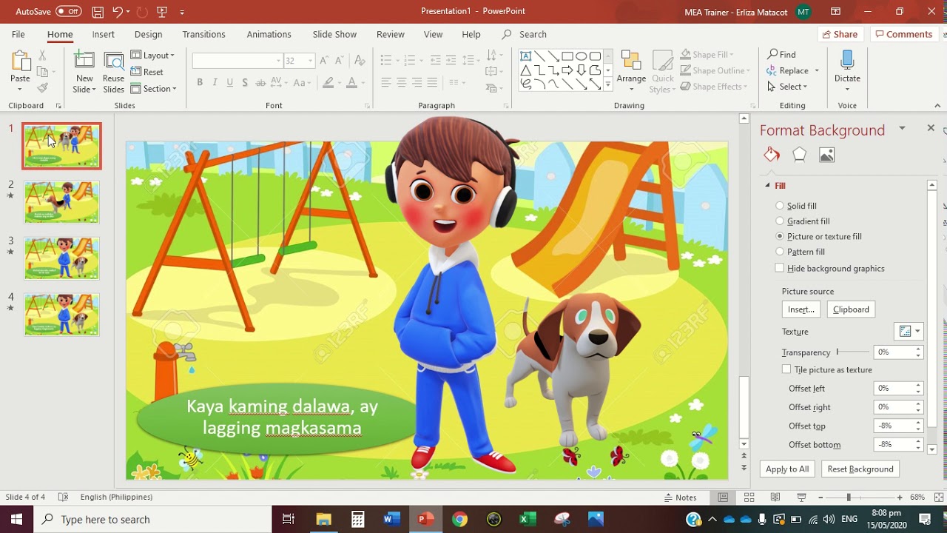Open the File tab
Image resolution: width=947 pixels, height=533 pixels.
click(18, 34)
